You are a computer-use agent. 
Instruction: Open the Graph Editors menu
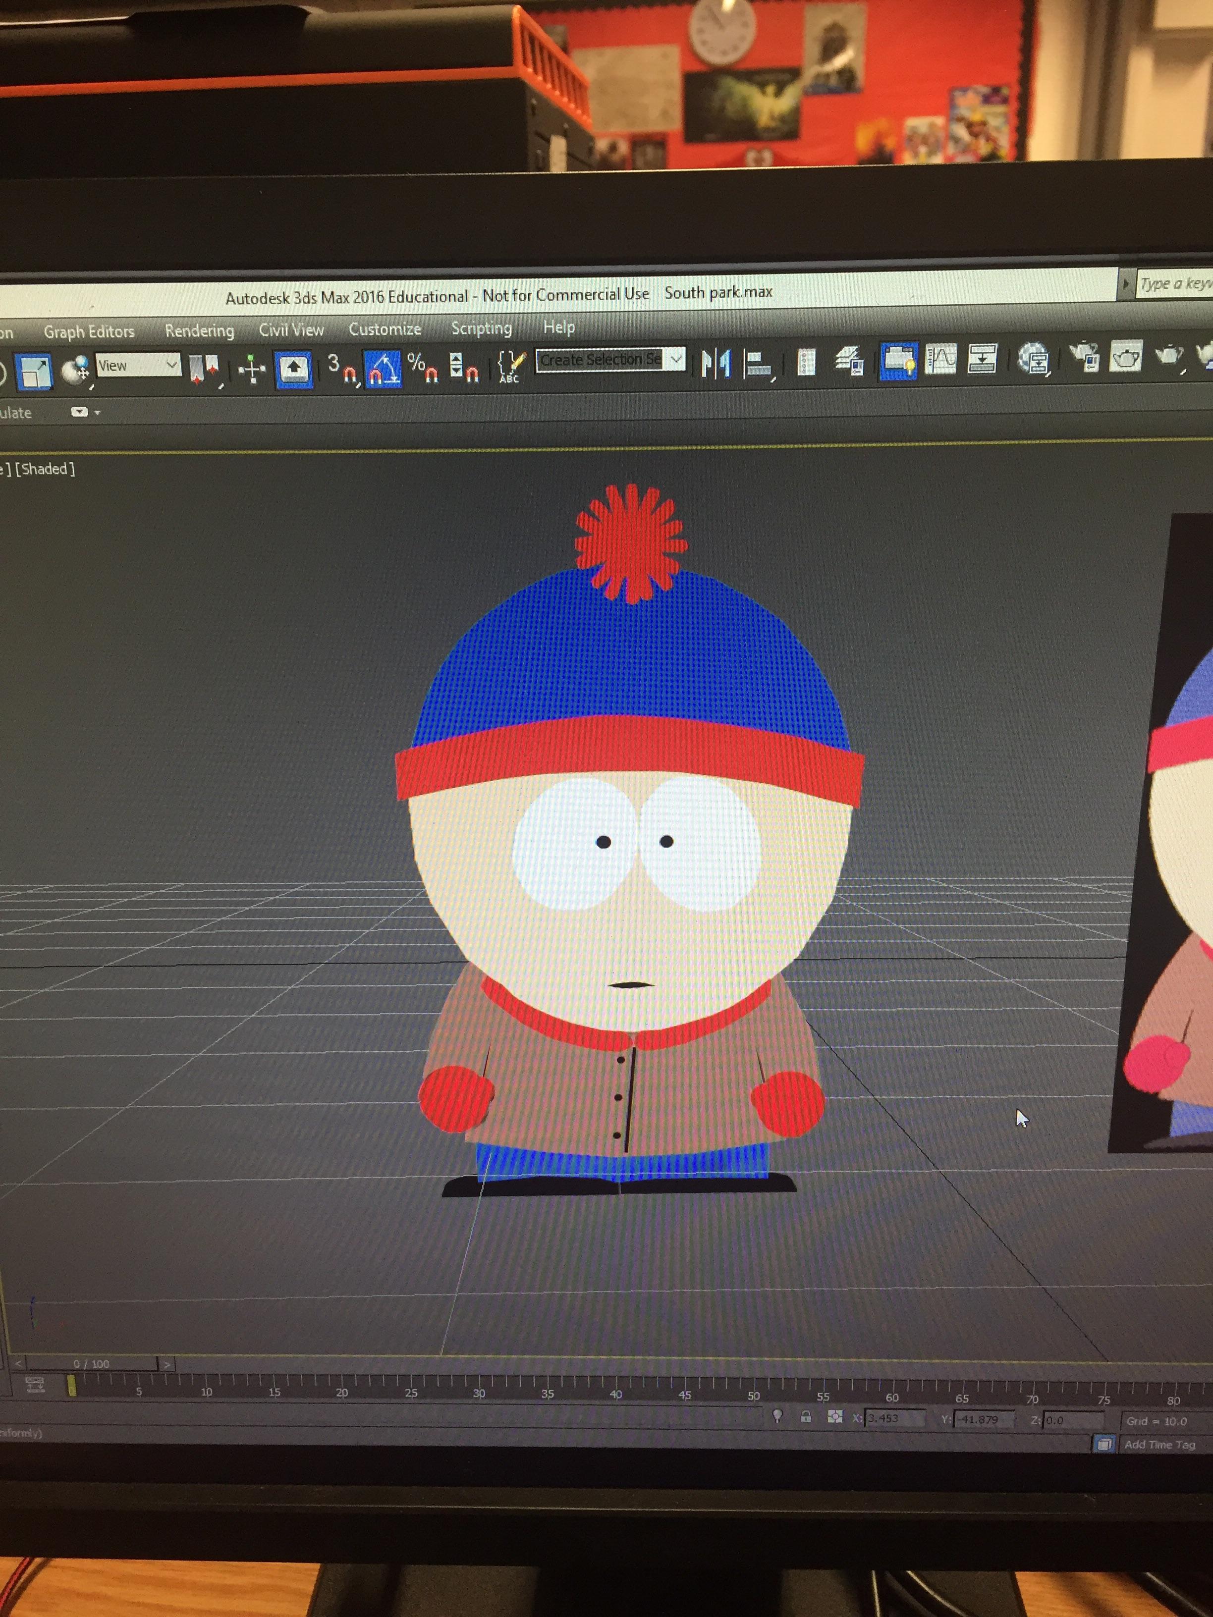89,331
